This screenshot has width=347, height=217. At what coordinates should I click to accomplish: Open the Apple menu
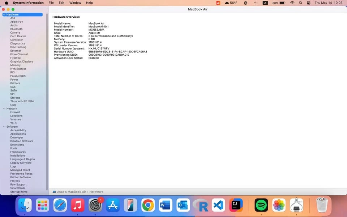(x=7, y=3)
